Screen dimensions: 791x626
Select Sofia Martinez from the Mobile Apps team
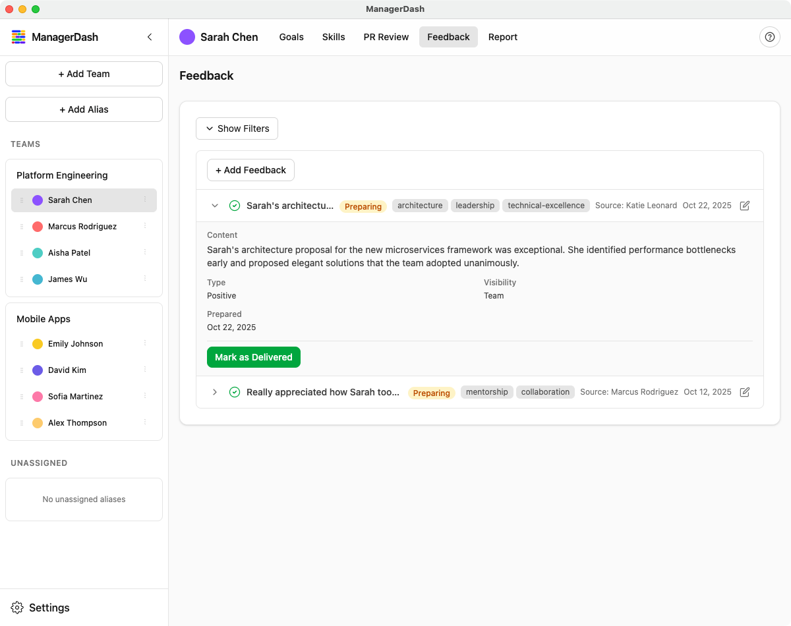75,396
